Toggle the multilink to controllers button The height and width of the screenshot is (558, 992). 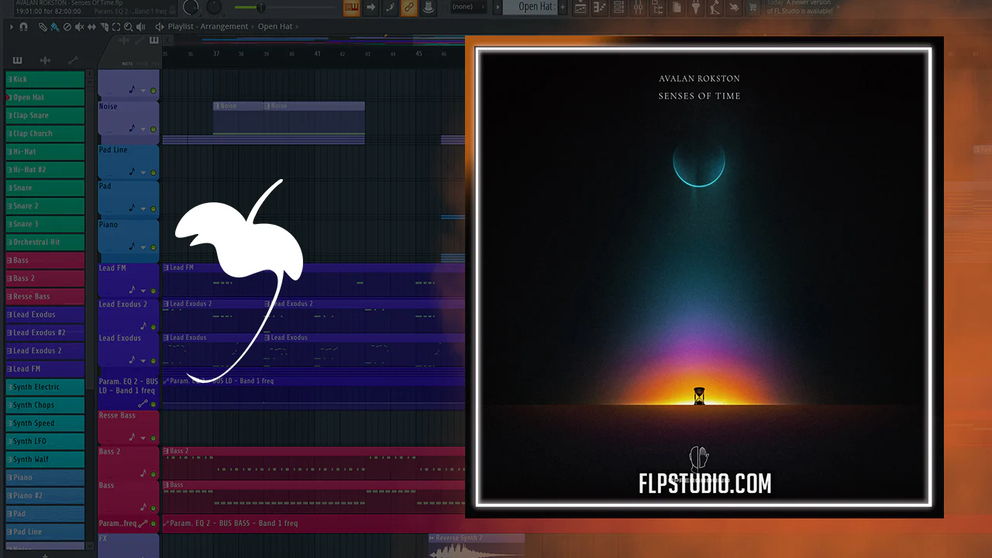coord(427,8)
